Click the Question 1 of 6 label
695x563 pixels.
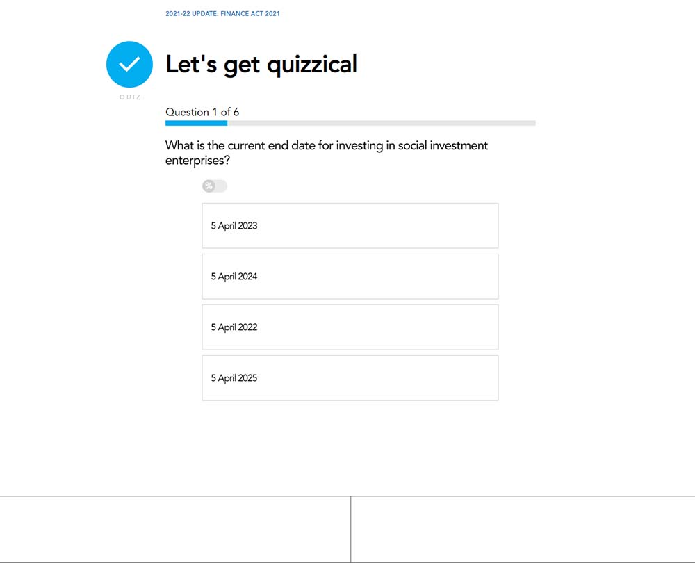202,112
